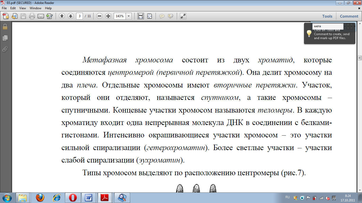Click the muted volume tray icon
This screenshot has width=362, height=203.
[x=327, y=198]
